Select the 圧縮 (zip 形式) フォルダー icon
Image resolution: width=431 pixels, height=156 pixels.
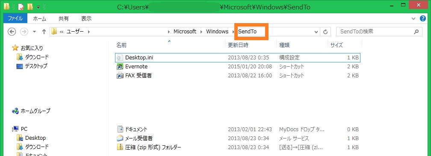pyautogui.click(x=120, y=147)
